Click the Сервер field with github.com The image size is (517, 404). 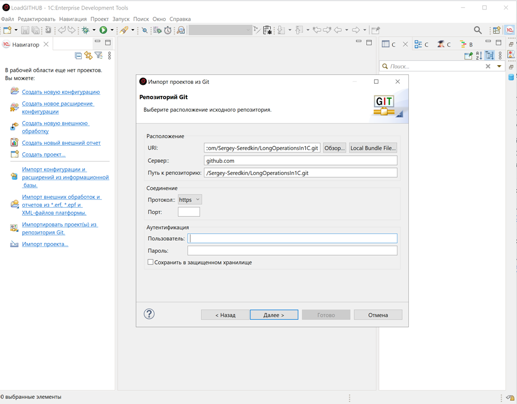click(x=301, y=160)
